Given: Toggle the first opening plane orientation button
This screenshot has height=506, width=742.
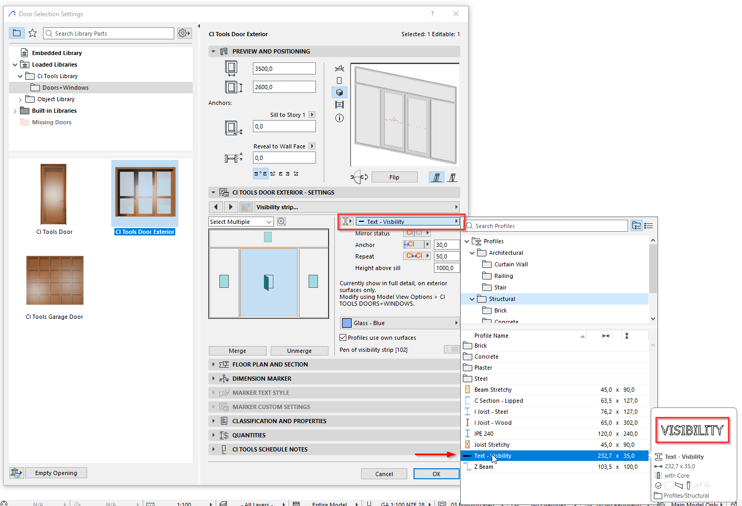Looking at the screenshot, I should 436,177.
